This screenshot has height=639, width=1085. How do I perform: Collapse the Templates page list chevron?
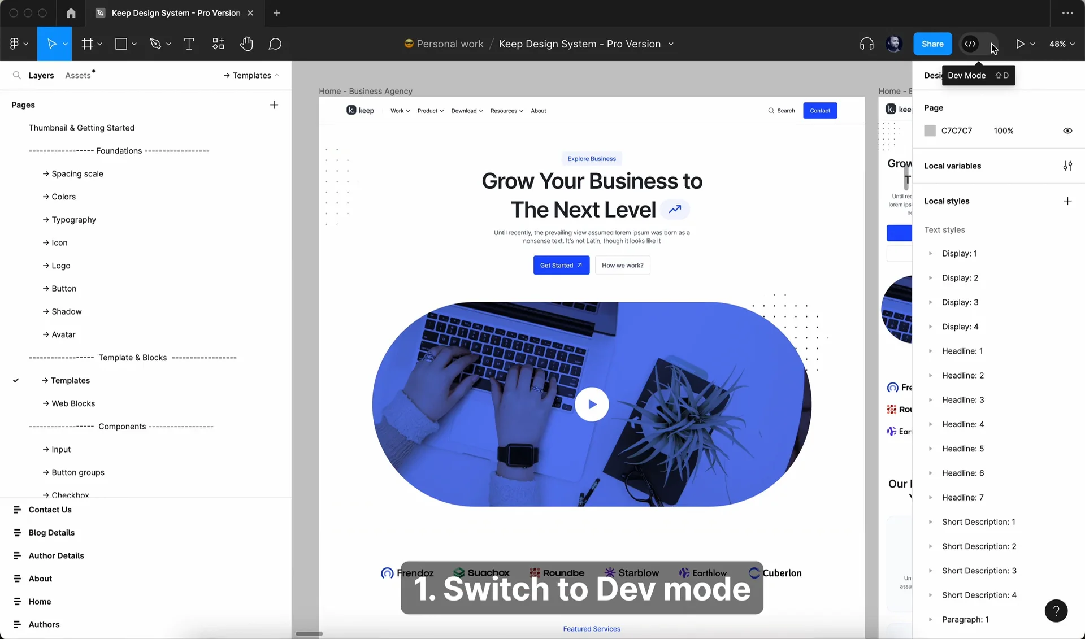277,75
